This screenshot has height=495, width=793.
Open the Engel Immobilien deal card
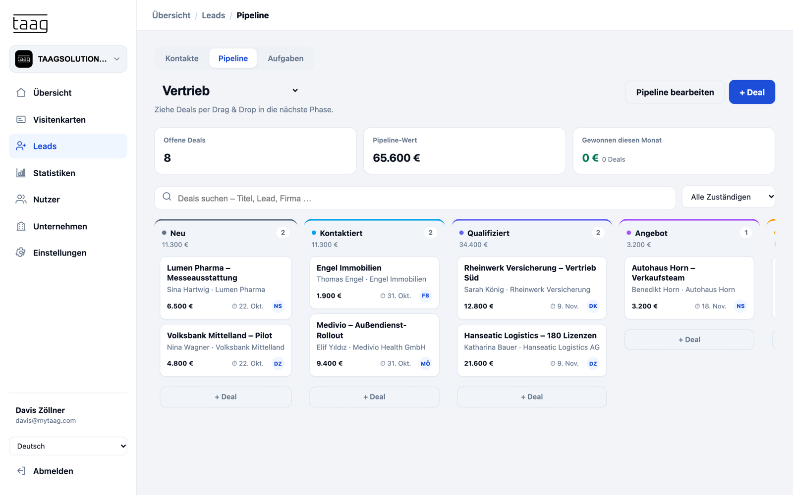pos(374,283)
